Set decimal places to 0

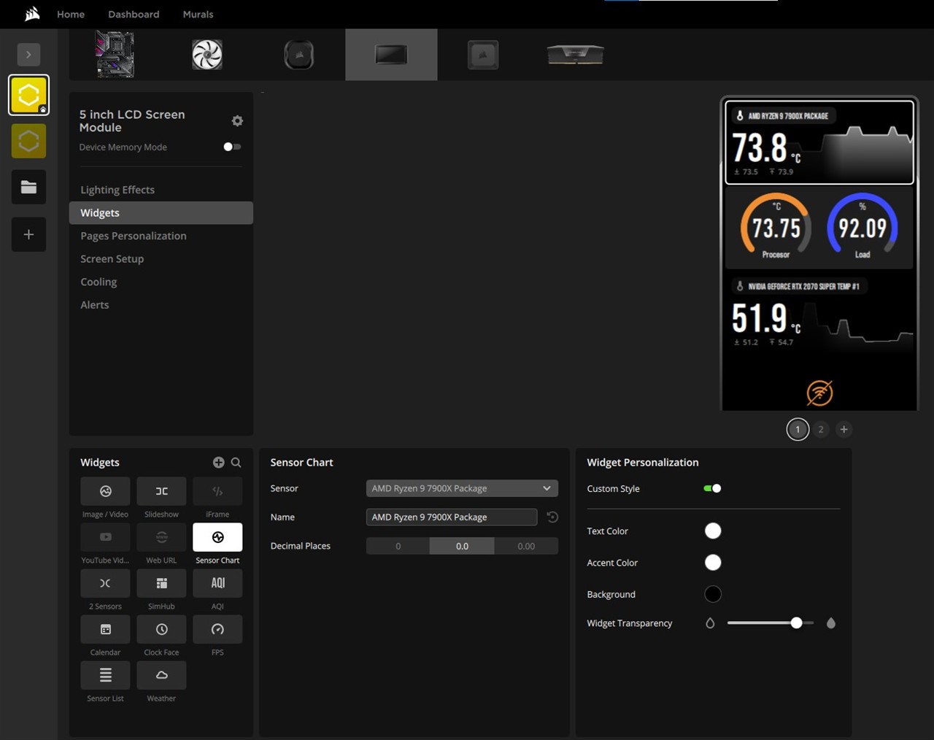[398, 546]
